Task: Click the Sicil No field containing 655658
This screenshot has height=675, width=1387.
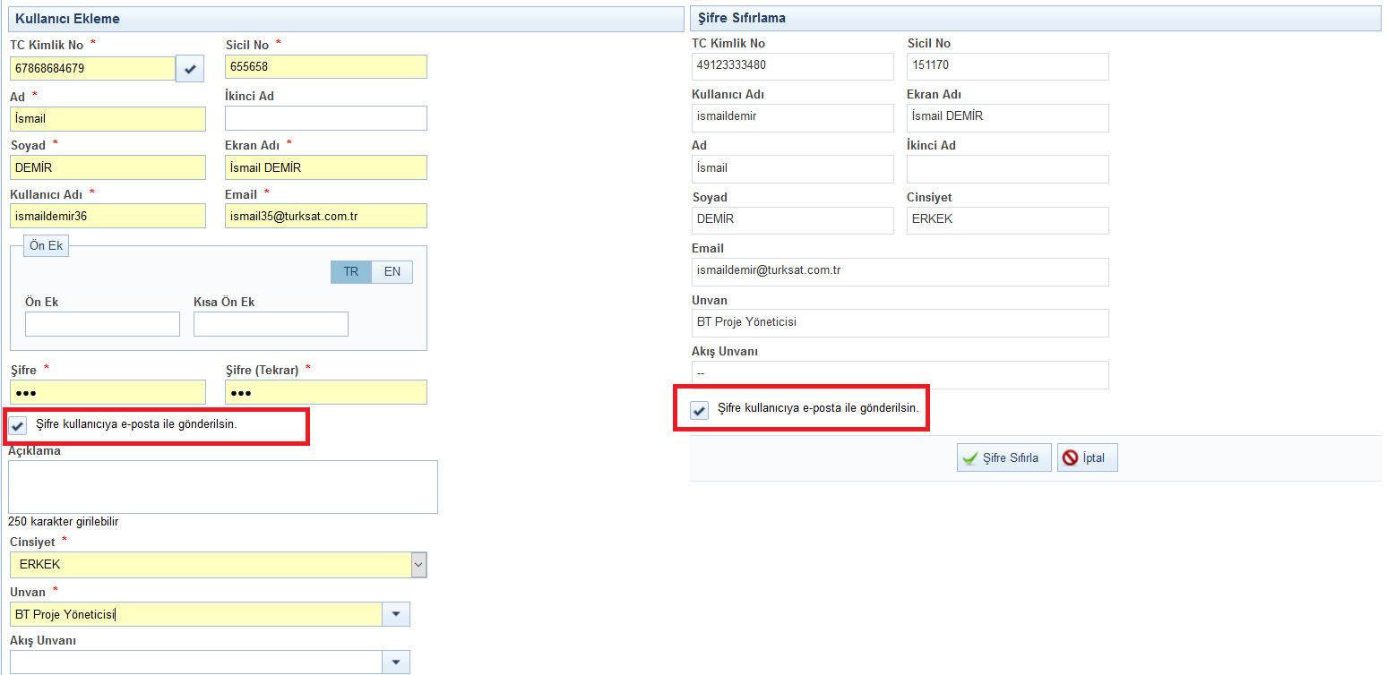Action: (x=325, y=67)
